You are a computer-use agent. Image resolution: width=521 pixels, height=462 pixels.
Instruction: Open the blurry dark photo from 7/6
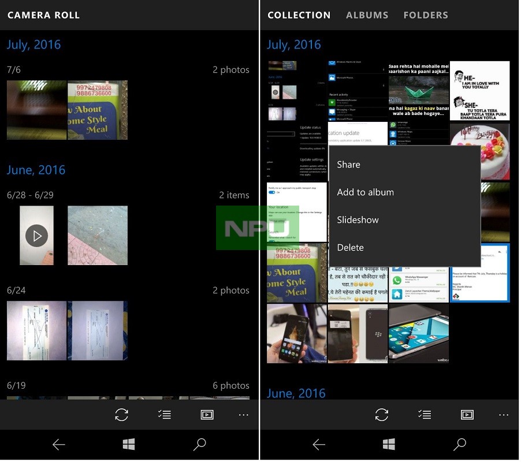[36, 110]
